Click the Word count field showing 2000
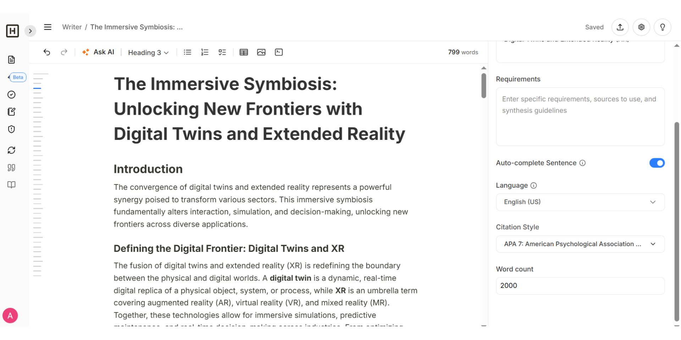The image size is (681, 340). click(x=580, y=286)
